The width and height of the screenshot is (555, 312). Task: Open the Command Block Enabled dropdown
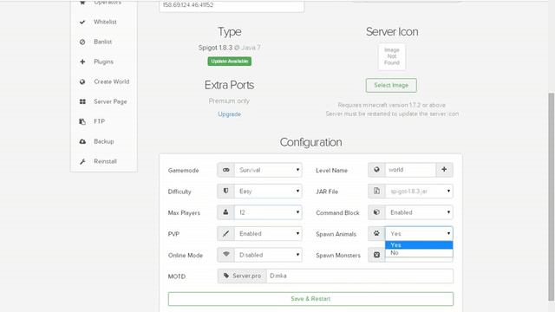click(419, 212)
